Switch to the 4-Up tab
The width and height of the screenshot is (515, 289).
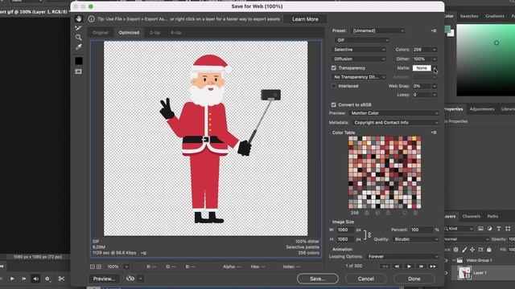click(175, 32)
